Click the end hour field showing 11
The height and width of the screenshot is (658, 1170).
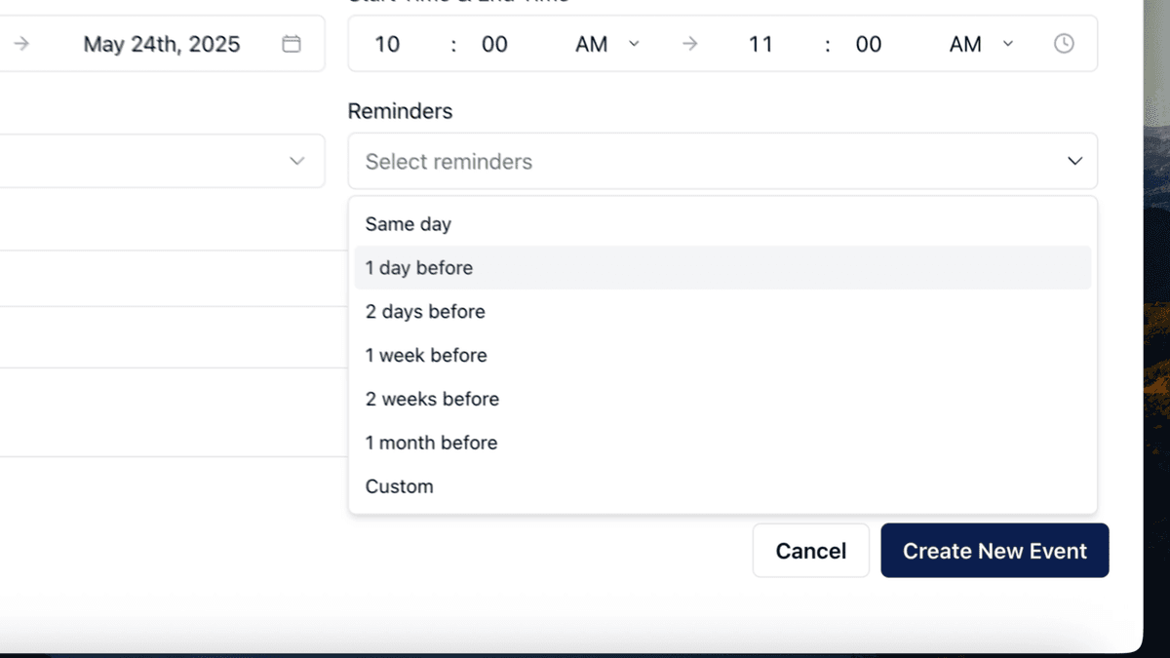pos(760,44)
